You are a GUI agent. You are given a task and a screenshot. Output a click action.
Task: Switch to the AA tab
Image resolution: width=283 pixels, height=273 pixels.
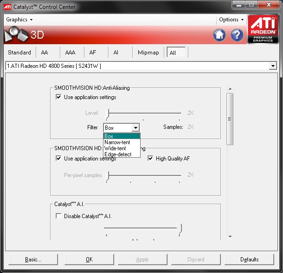click(x=45, y=53)
